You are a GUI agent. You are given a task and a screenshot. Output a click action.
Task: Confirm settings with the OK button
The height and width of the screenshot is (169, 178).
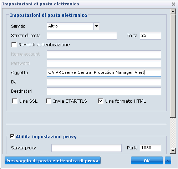147,160
